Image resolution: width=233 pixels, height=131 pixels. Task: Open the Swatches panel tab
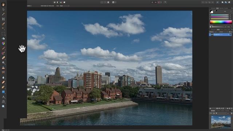pyautogui.click(x=221, y=8)
